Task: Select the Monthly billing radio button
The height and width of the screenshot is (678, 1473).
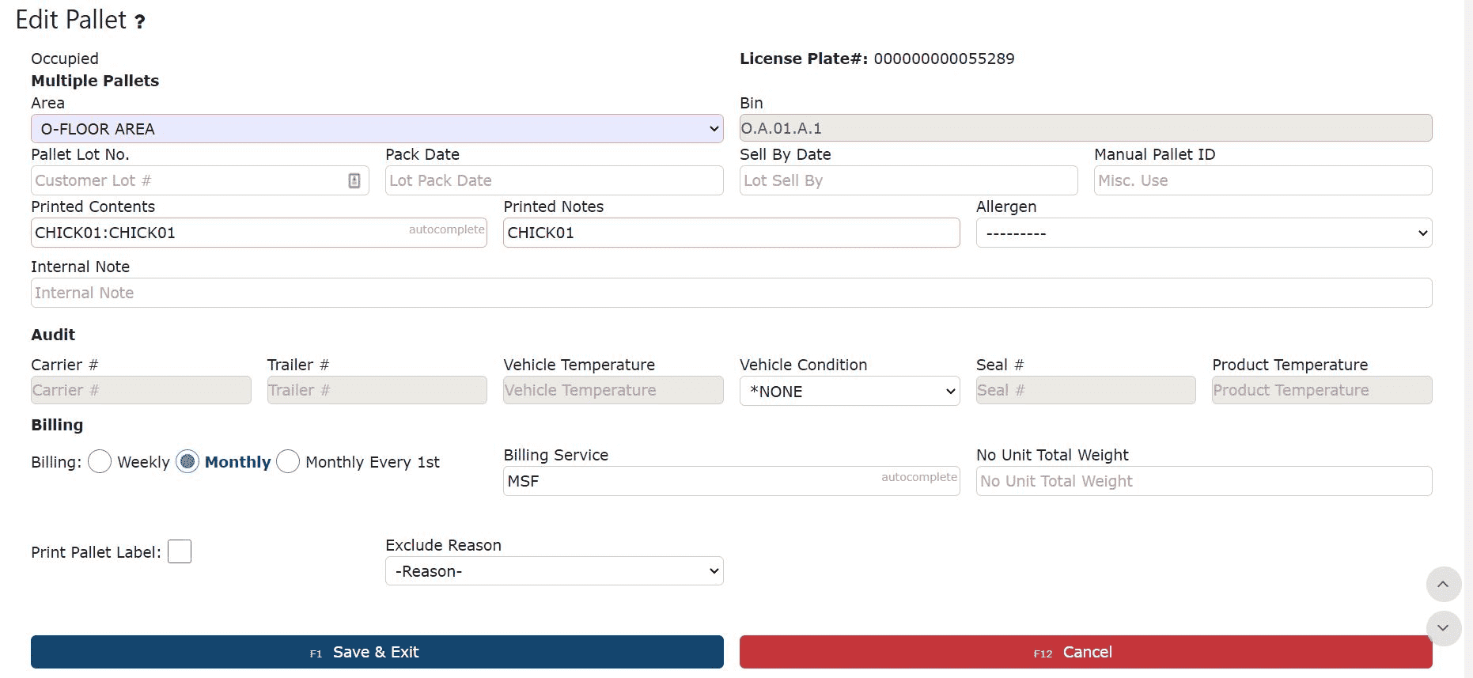Action: coord(187,461)
